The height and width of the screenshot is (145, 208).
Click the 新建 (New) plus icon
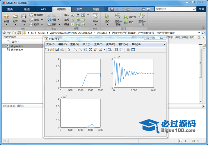6,16
